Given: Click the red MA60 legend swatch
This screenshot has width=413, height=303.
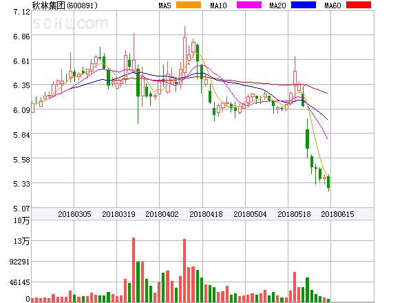Looking at the screenshot, I should 359,5.
